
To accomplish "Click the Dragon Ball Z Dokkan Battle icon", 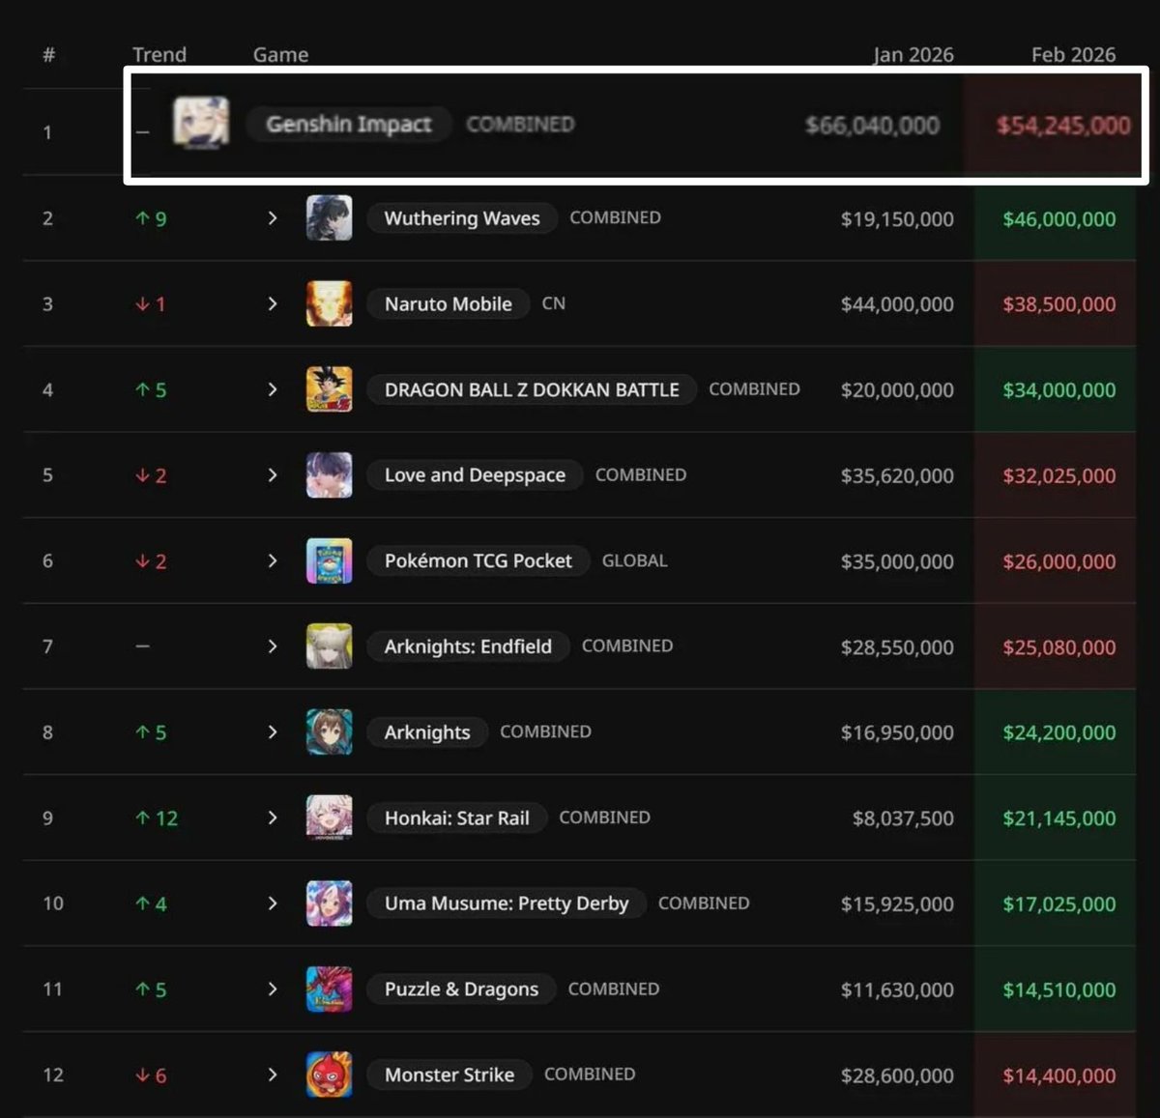I will tap(330, 389).
